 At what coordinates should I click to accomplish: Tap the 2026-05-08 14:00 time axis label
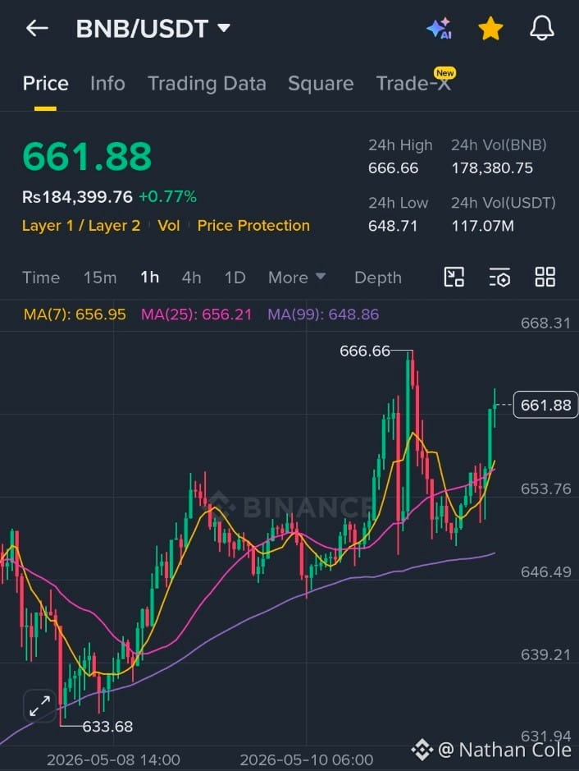pyautogui.click(x=113, y=760)
